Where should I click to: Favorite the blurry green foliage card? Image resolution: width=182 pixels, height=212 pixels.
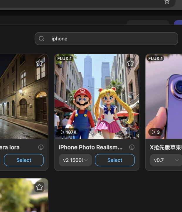coord(39,187)
